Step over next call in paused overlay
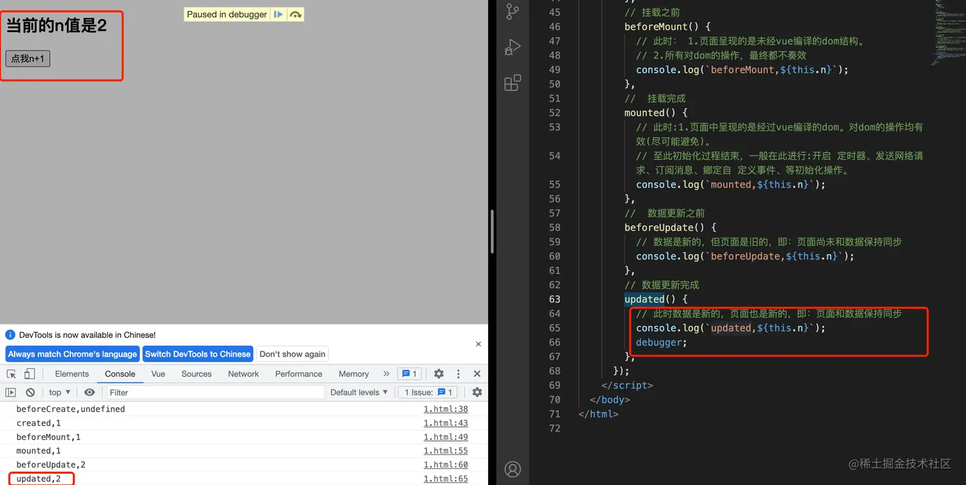Viewport: 966px width, 485px height. click(295, 14)
